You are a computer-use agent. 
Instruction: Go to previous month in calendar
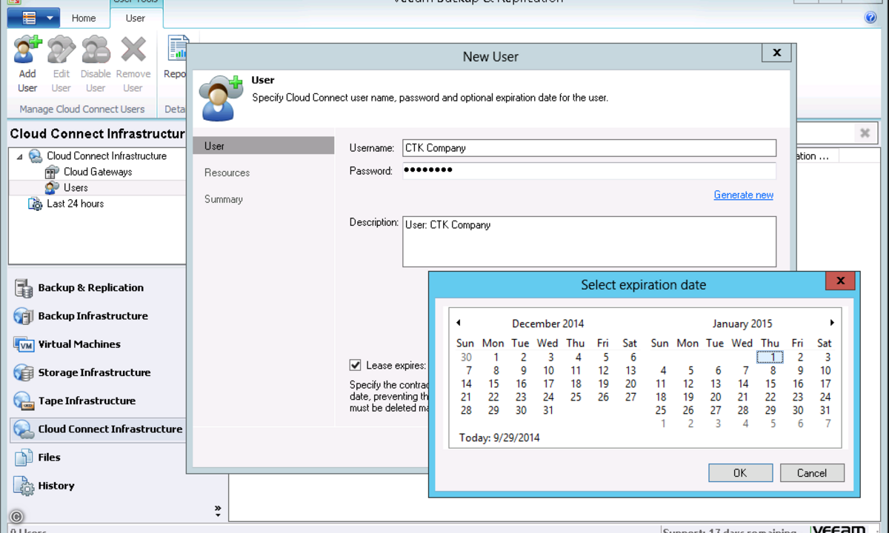click(x=459, y=323)
